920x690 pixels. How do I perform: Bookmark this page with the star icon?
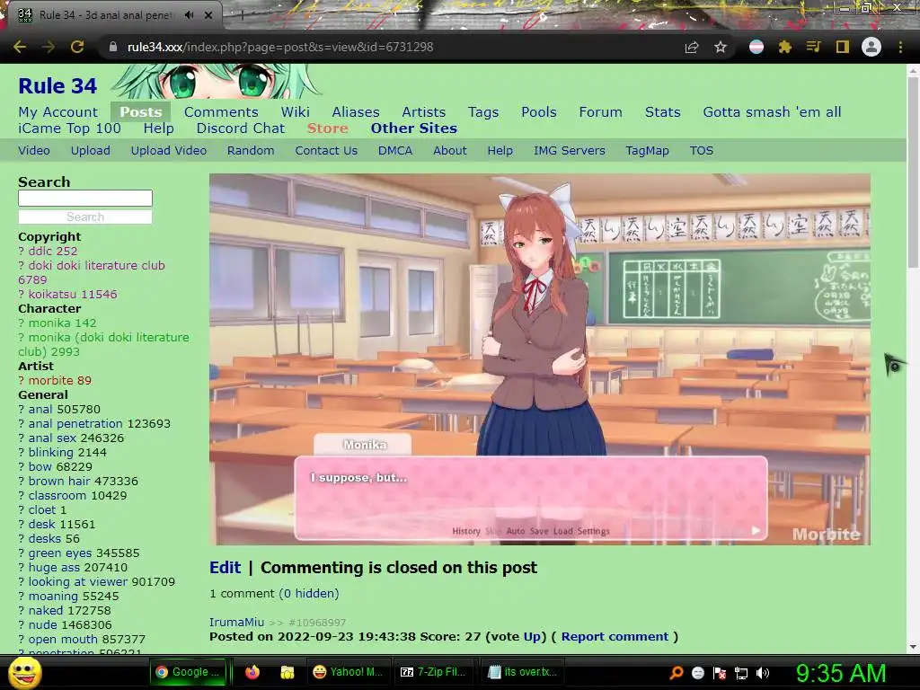[x=721, y=47]
